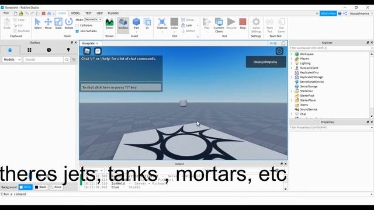Open the Marketplace tab in Toolbox

pos(10,50)
